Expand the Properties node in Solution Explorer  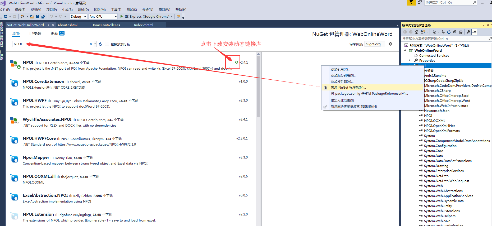pos(409,60)
